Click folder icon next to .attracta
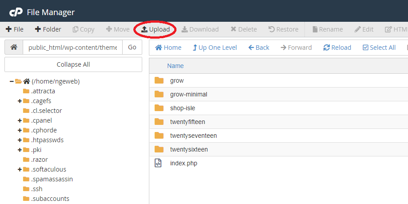Screen dimensions: 408x204 coord(26,91)
